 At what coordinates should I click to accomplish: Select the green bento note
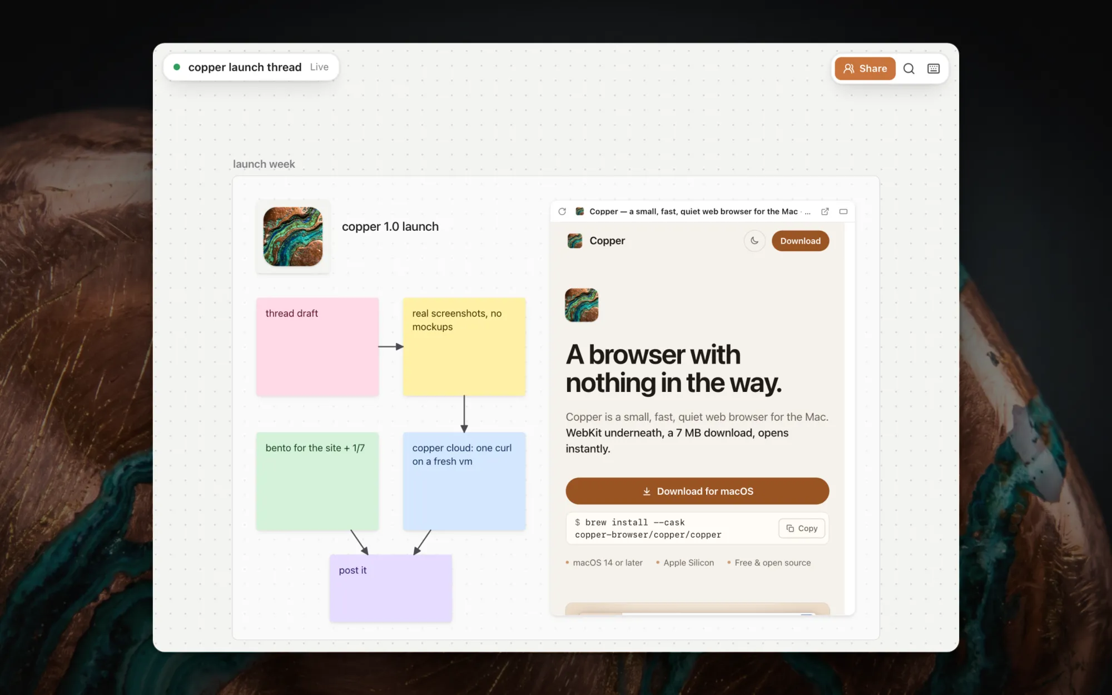coord(317,481)
